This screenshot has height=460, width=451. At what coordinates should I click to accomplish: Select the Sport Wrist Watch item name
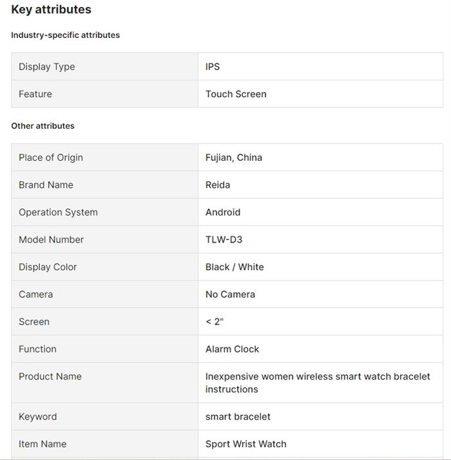(245, 444)
